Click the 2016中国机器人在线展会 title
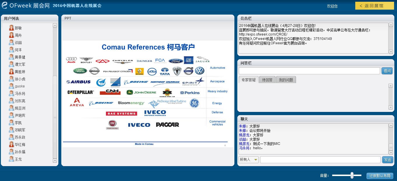397x181 pixels. [77, 6]
